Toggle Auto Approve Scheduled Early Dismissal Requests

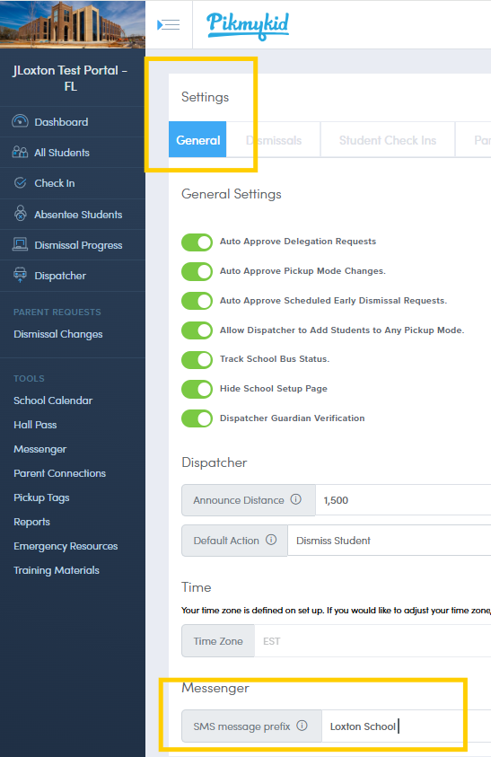pos(197,301)
